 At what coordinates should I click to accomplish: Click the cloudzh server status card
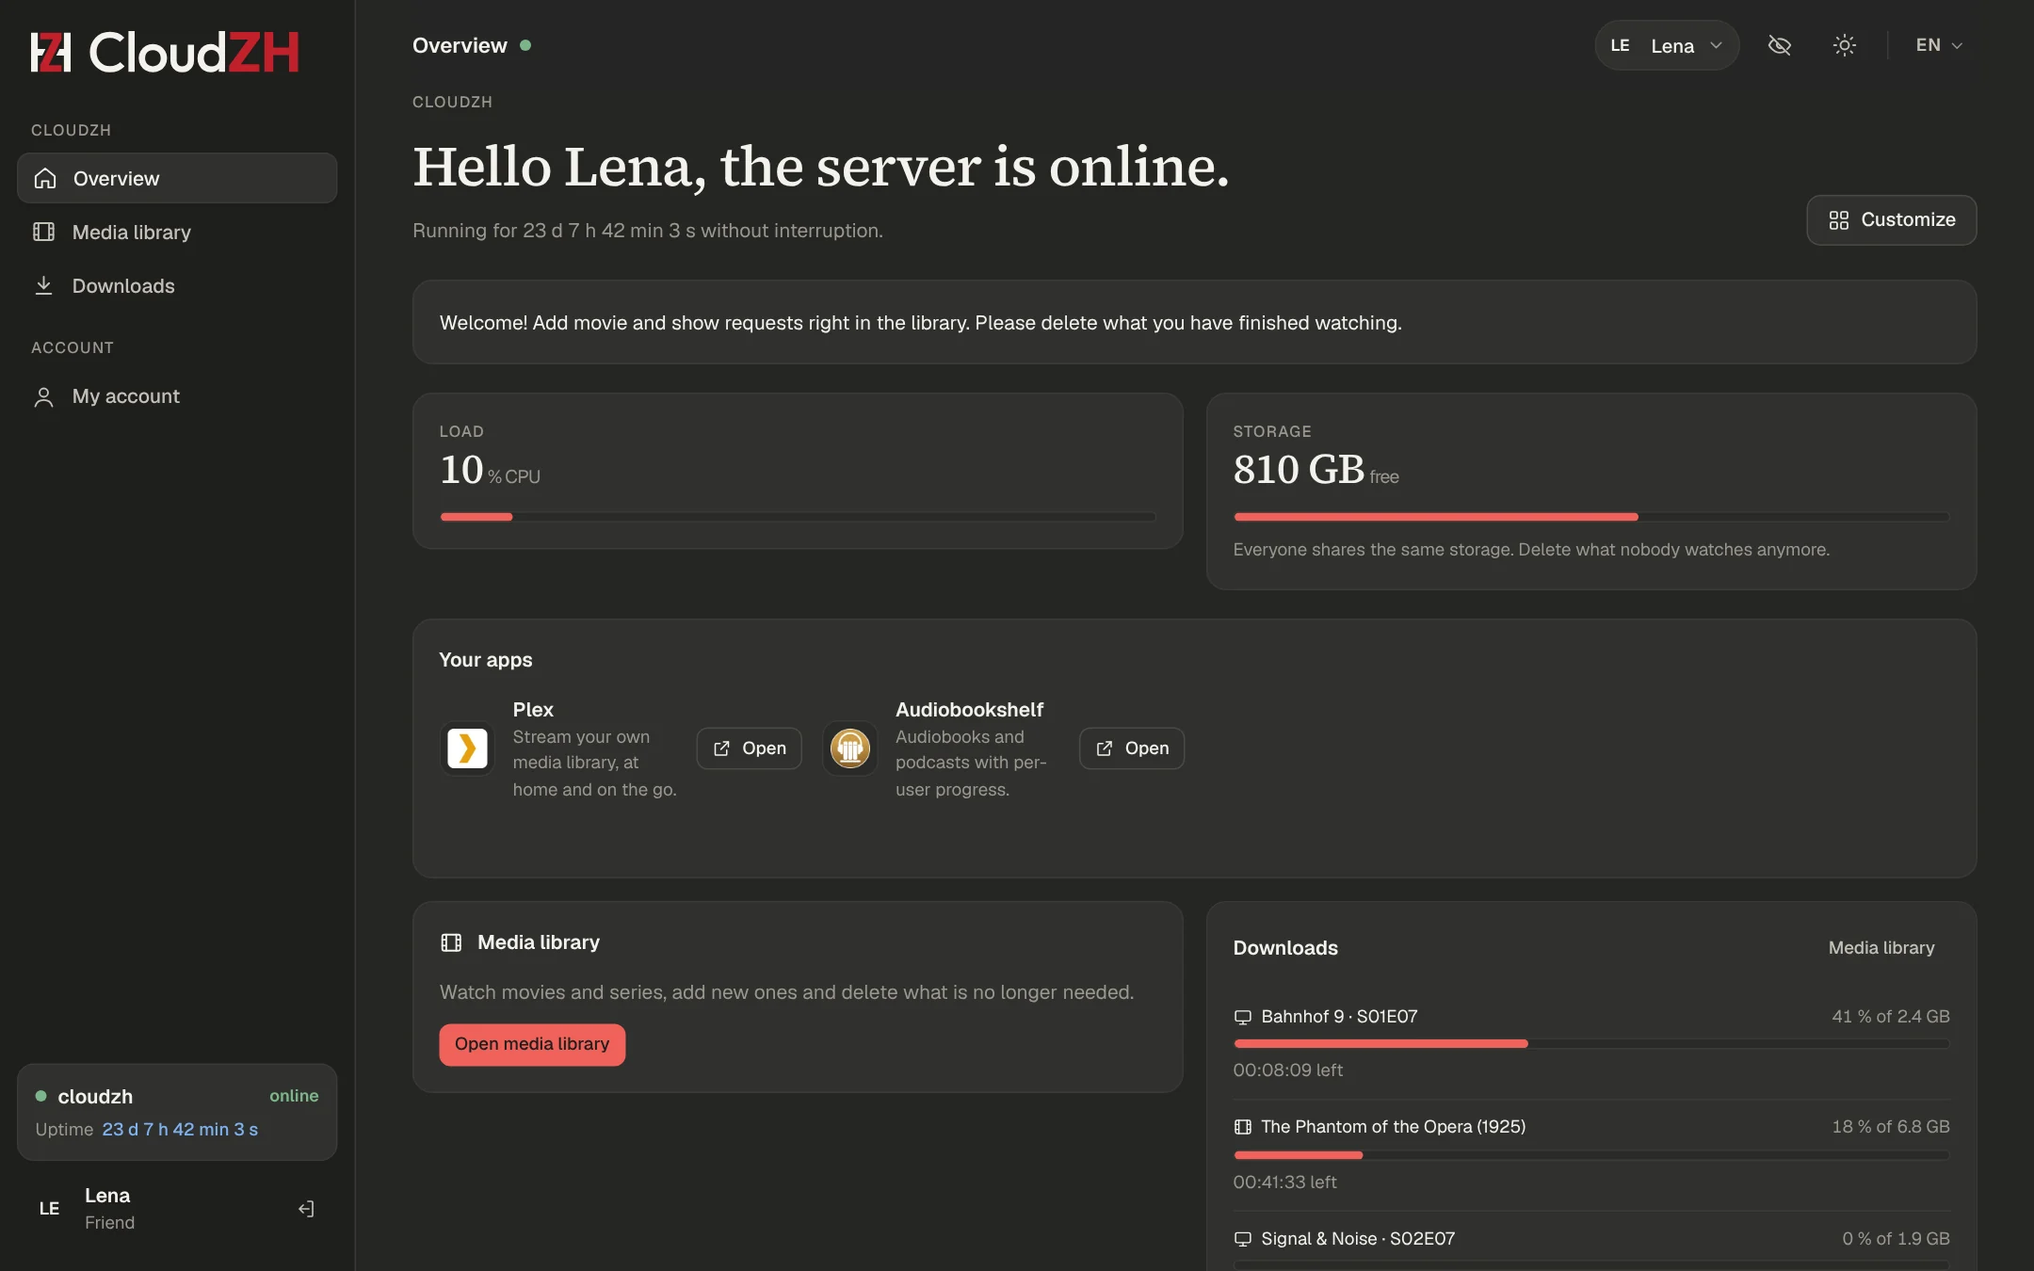click(x=177, y=1112)
